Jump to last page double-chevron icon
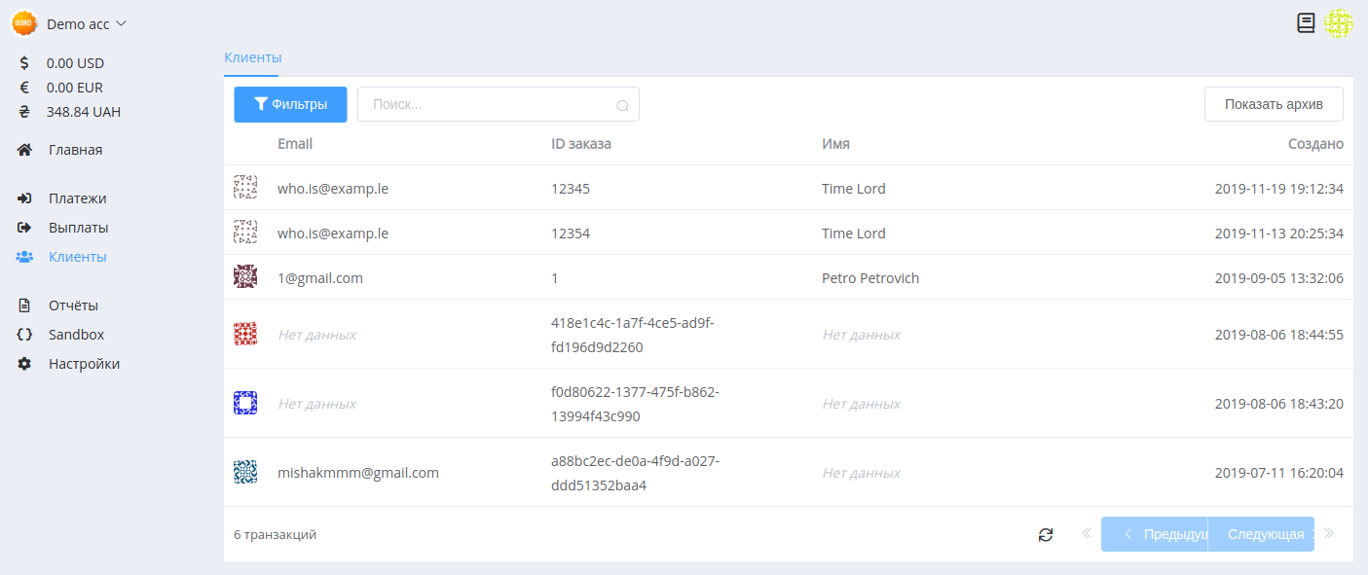 click(x=1329, y=533)
